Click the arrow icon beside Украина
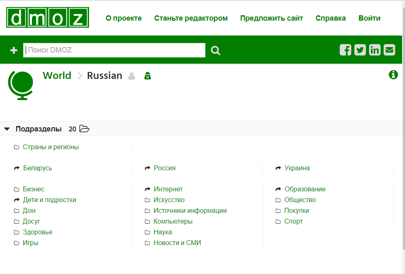The width and height of the screenshot is (405, 274). [x=278, y=168]
